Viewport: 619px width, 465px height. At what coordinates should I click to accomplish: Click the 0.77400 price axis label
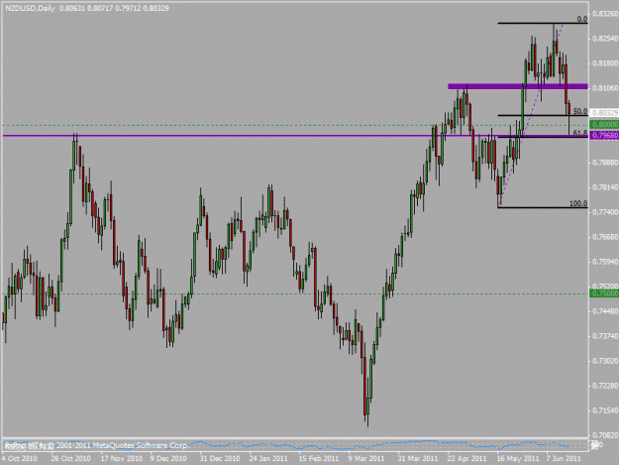pos(605,212)
